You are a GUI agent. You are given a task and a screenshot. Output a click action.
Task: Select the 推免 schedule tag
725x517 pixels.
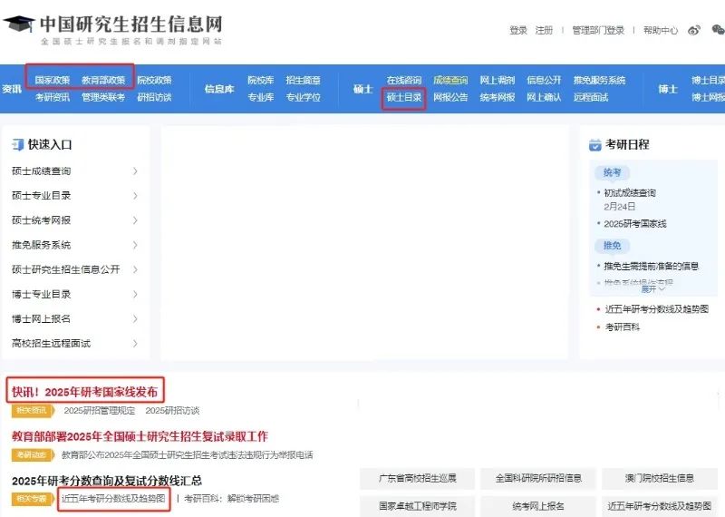(612, 246)
